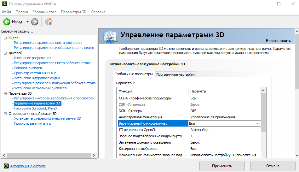The height and width of the screenshot is (172, 299).
Task: Open the "Параметры 3D" menu
Action: [73, 12]
